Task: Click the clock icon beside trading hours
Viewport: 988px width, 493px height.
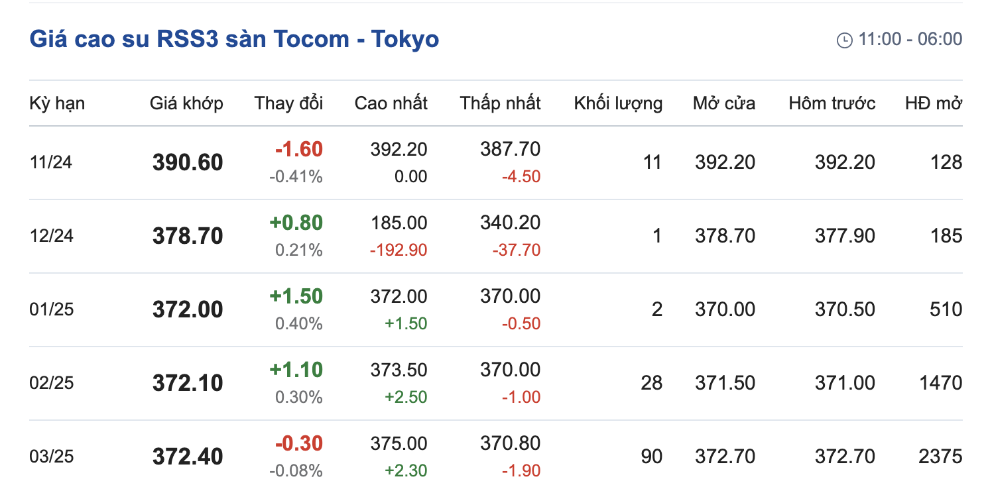Action: click(x=845, y=40)
